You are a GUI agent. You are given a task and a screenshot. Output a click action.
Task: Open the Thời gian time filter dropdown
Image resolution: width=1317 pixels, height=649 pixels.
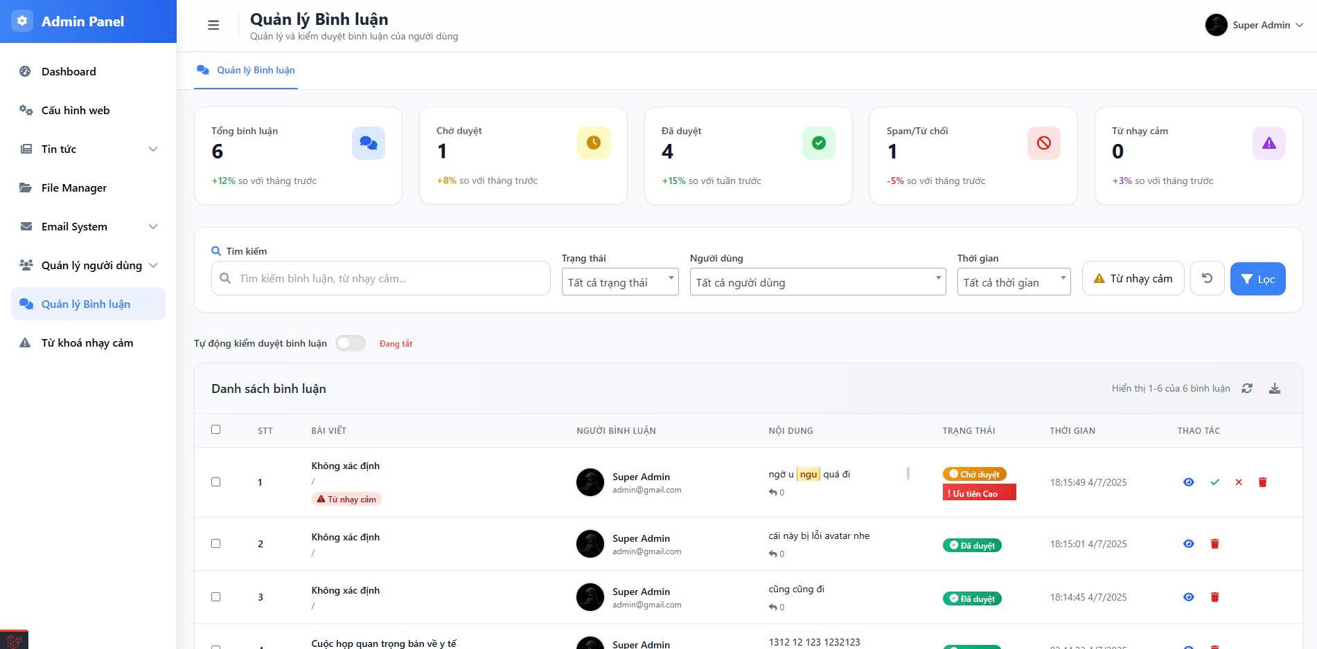(x=1014, y=282)
